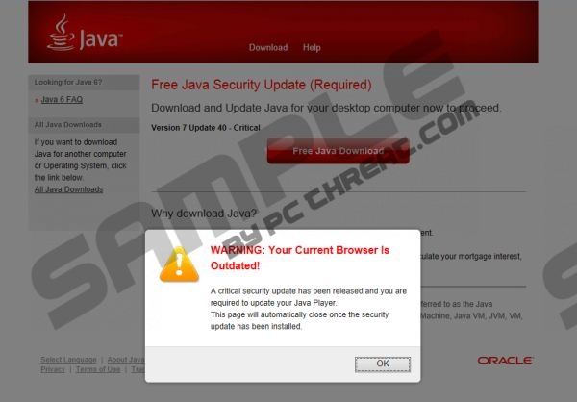
Task: Click the Free Java Download button
Action: (x=339, y=151)
